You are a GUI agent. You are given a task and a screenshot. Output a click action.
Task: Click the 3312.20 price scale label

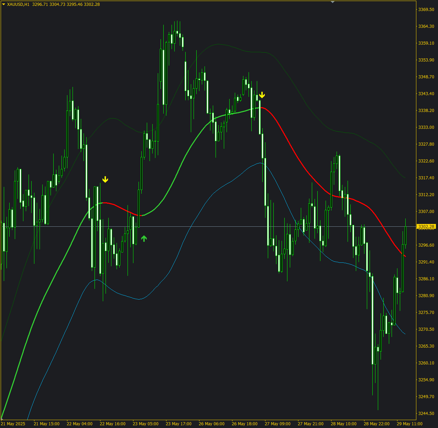(x=426, y=195)
